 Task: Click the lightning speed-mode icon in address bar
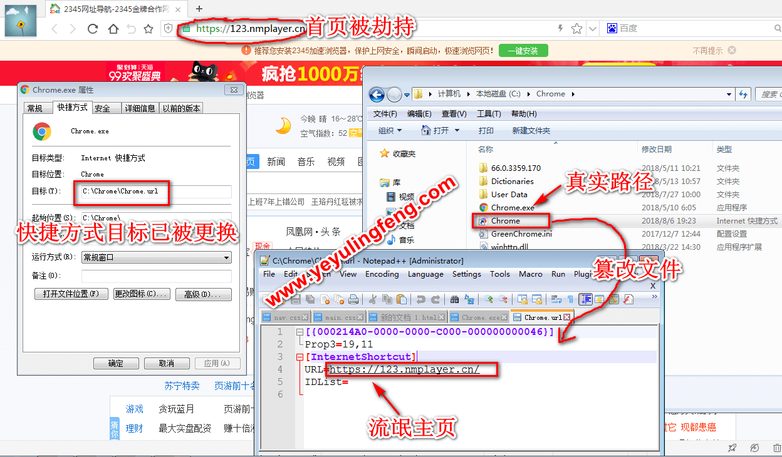[x=561, y=29]
